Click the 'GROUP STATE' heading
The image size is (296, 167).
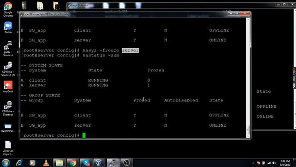pos(44,95)
